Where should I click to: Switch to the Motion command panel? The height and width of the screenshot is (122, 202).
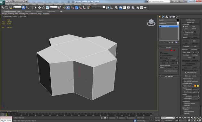171,17
